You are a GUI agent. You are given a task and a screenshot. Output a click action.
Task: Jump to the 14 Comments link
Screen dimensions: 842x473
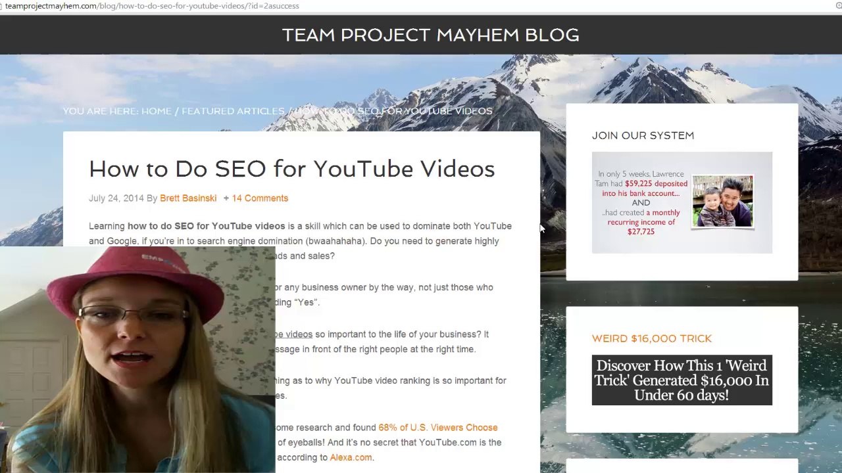point(260,198)
